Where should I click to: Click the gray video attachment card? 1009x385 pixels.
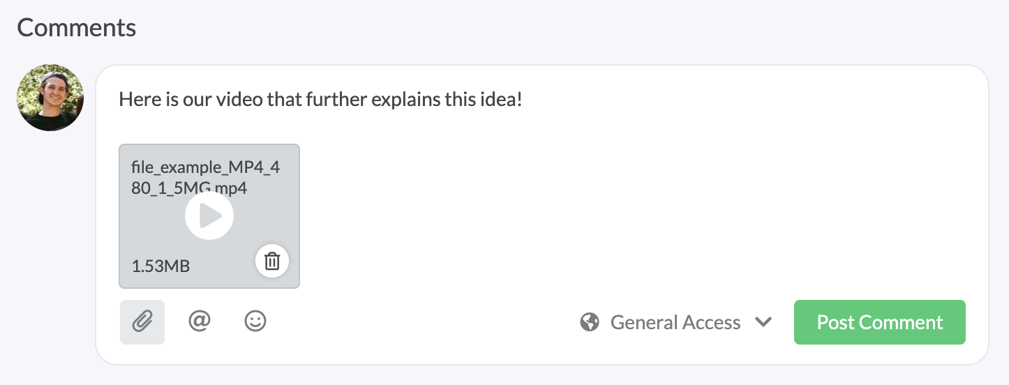[x=209, y=216]
